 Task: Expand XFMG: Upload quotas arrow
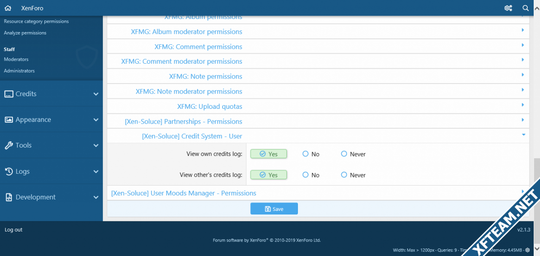(x=523, y=105)
